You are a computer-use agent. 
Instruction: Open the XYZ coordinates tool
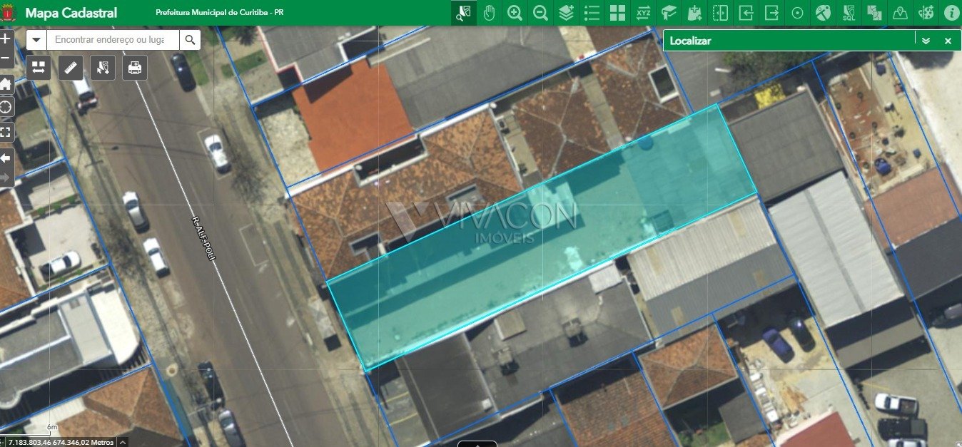(x=643, y=13)
